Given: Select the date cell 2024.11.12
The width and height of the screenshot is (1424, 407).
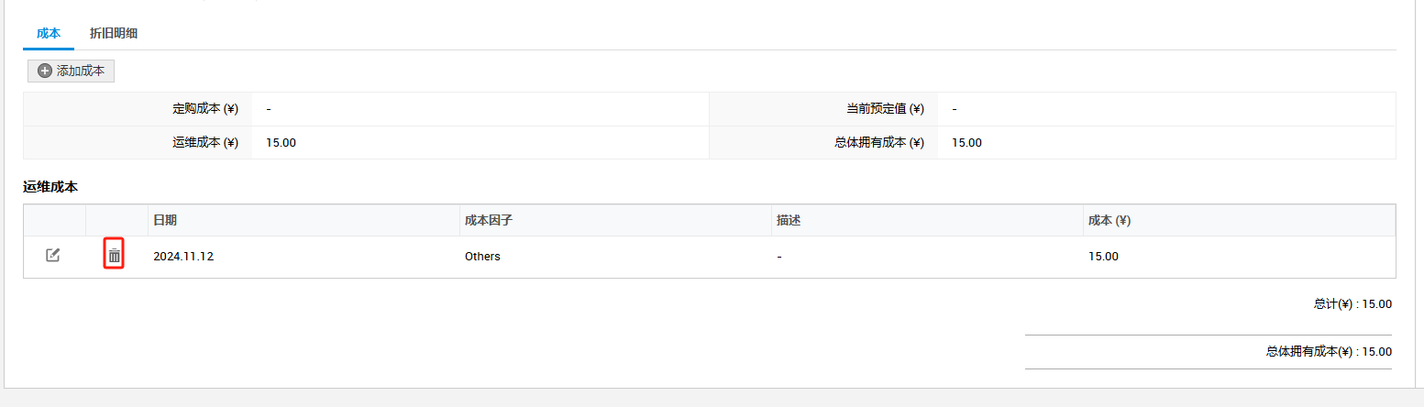Looking at the screenshot, I should pos(183,257).
